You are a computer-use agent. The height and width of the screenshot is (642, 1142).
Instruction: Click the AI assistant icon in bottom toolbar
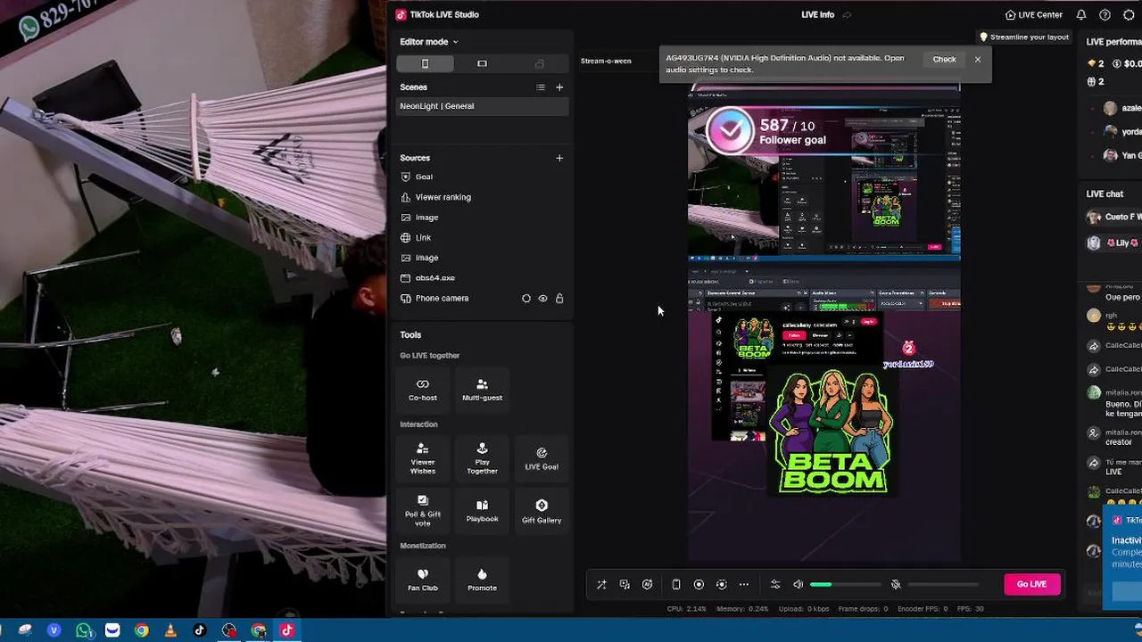648,585
